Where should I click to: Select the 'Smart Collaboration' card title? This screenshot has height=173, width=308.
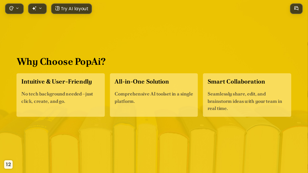(236, 82)
